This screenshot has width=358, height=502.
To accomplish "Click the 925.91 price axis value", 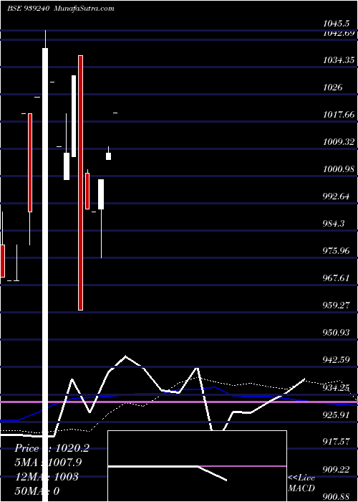I will pos(336,415).
